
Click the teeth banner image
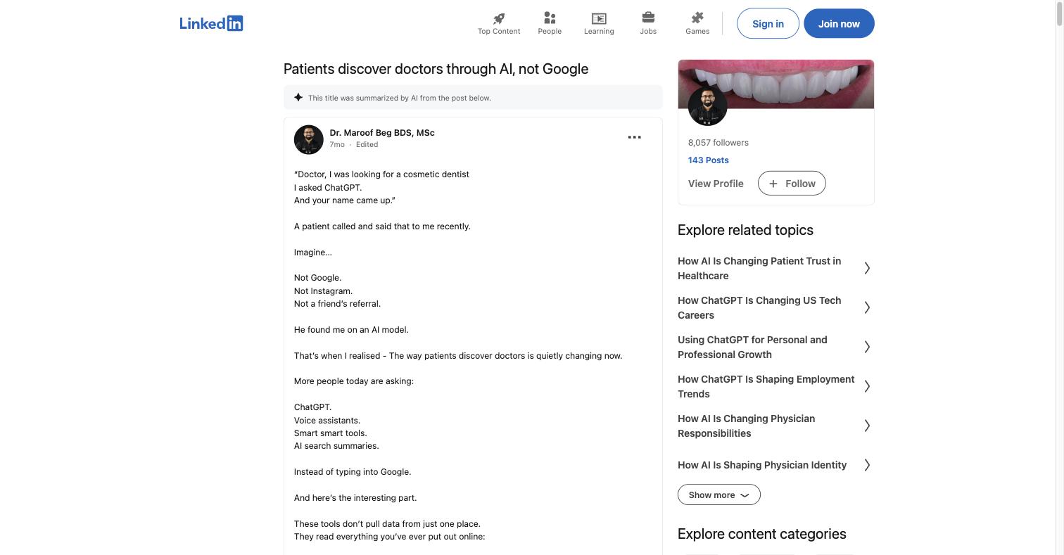776,84
